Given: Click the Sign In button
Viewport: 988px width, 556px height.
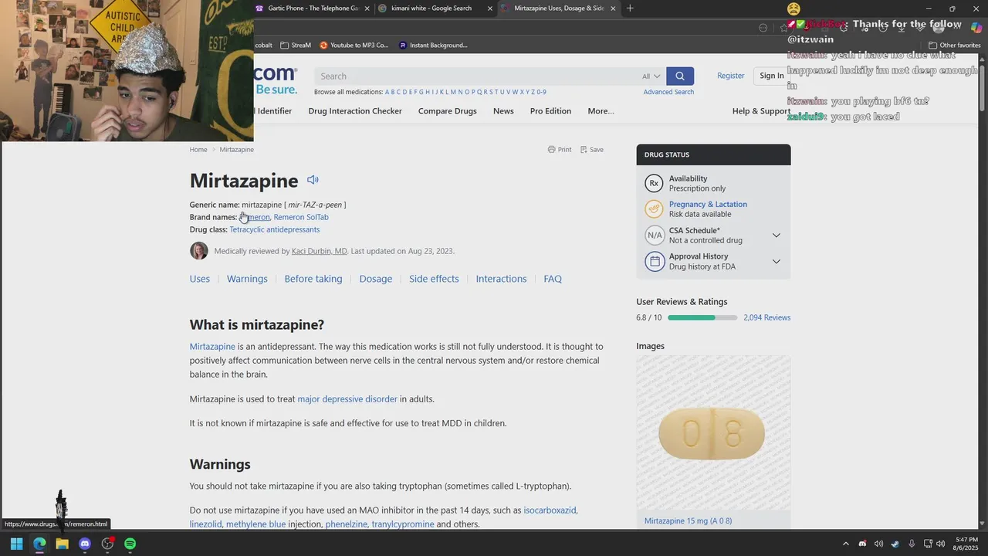Looking at the screenshot, I should coord(771,76).
